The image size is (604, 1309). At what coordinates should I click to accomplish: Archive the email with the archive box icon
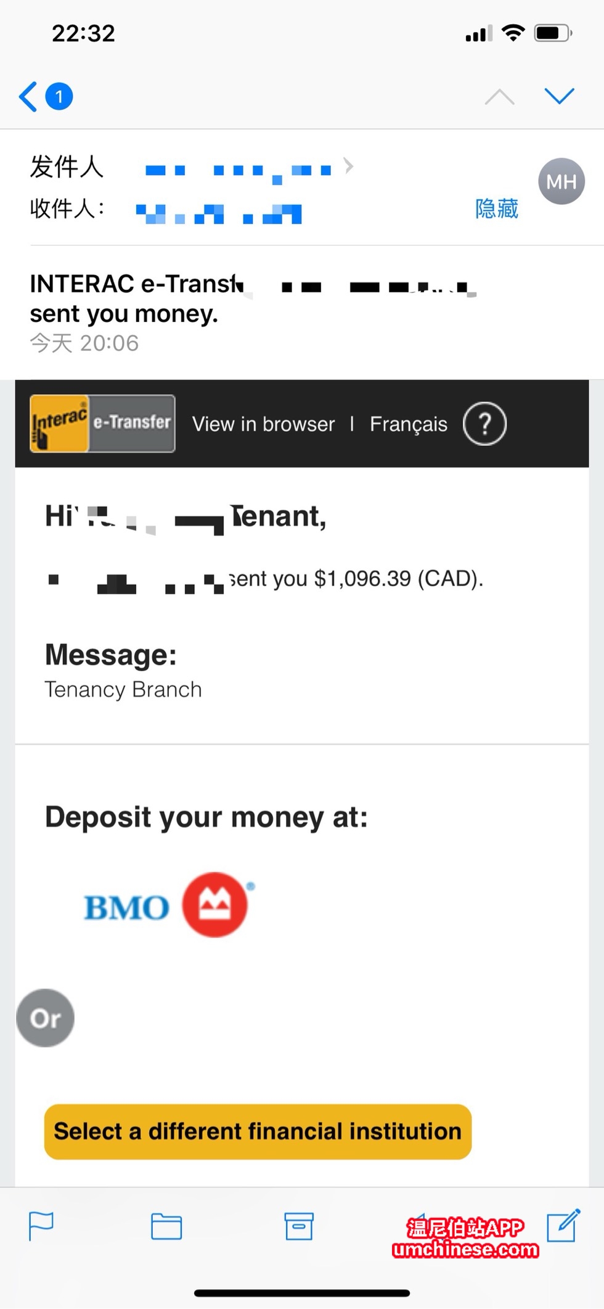299,1226
